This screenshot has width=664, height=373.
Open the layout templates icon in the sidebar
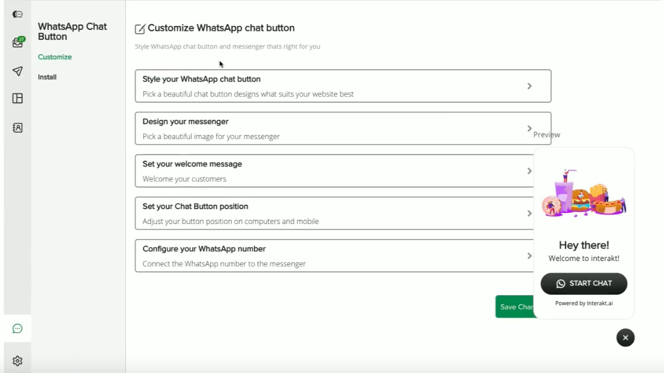click(x=17, y=98)
